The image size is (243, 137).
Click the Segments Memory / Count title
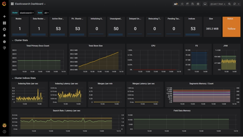pyautogui.click(x=201, y=84)
